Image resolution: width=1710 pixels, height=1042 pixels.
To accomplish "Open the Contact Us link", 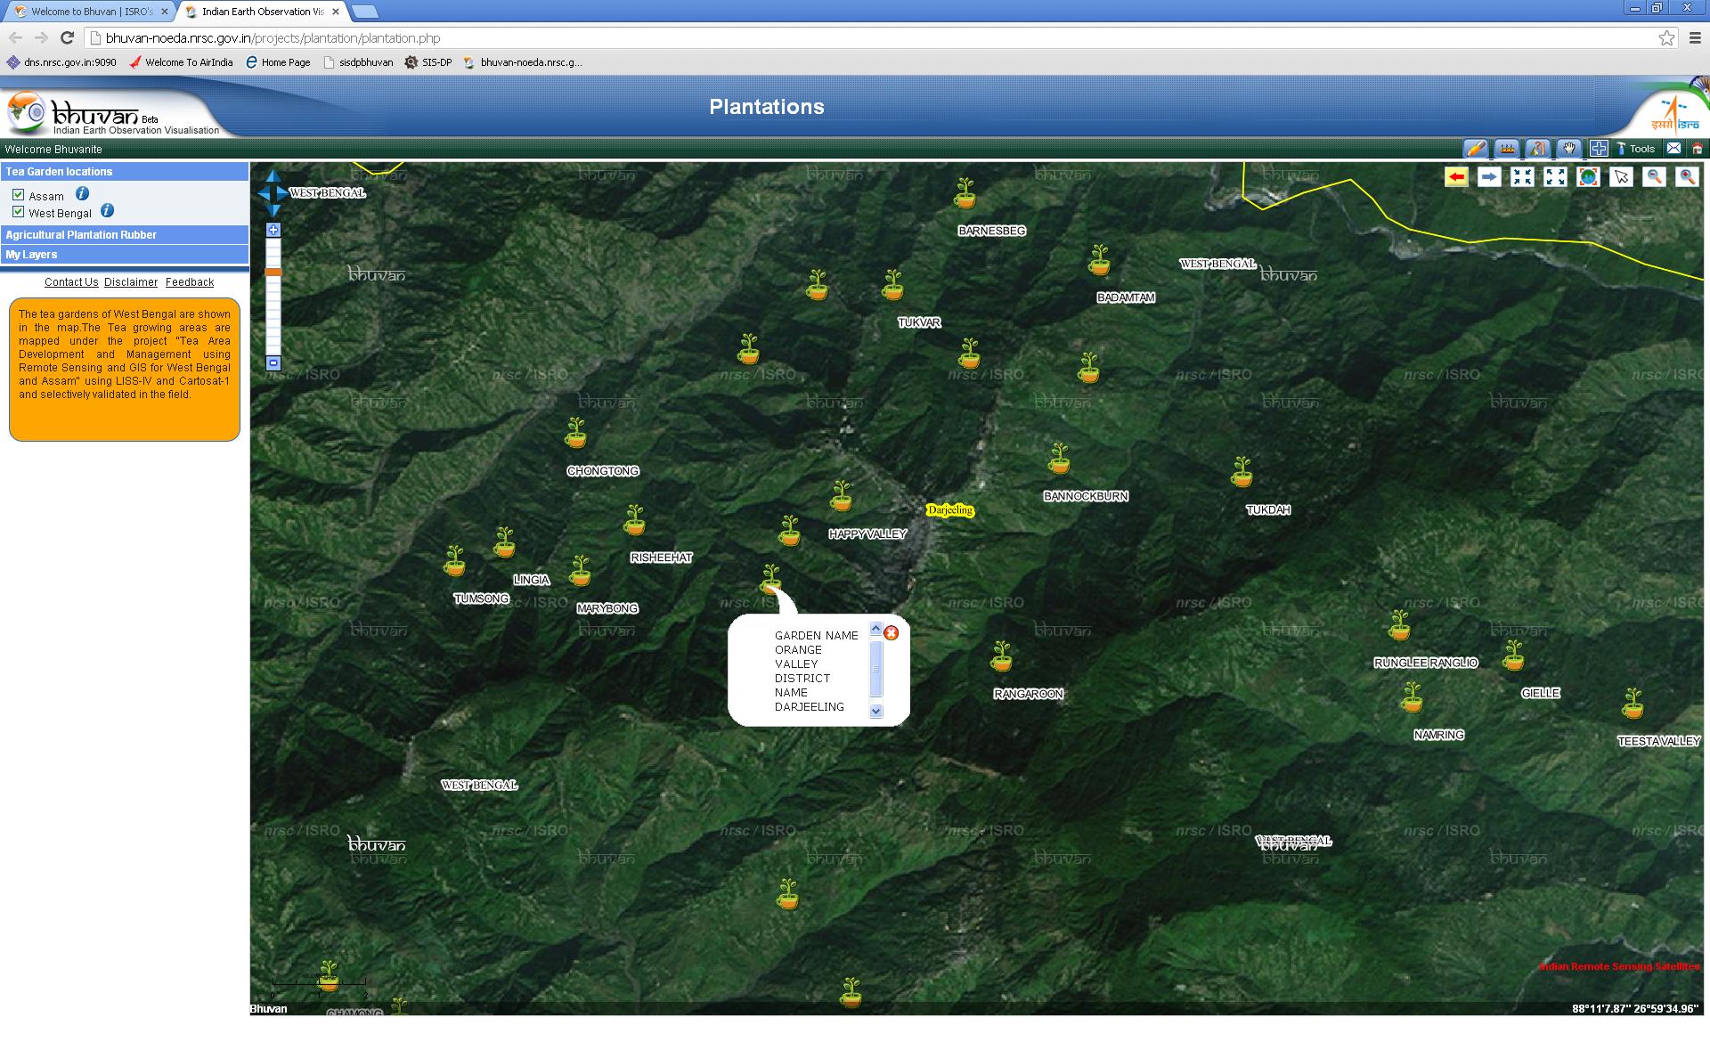I will (x=71, y=282).
